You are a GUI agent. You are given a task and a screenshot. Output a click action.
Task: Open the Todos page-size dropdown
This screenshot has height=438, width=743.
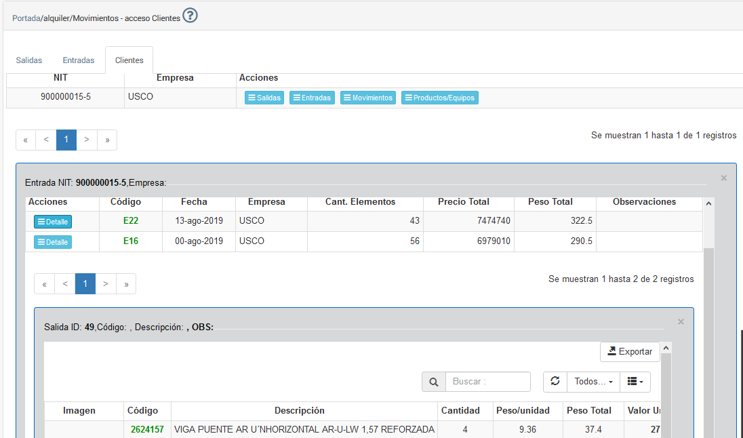tap(593, 382)
